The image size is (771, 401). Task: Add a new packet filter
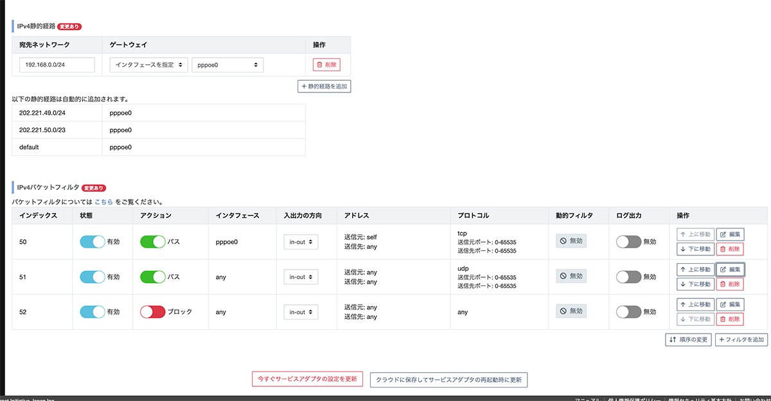[x=741, y=339]
